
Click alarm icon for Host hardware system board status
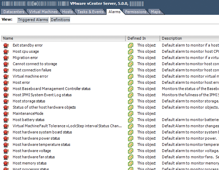(6, 132)
